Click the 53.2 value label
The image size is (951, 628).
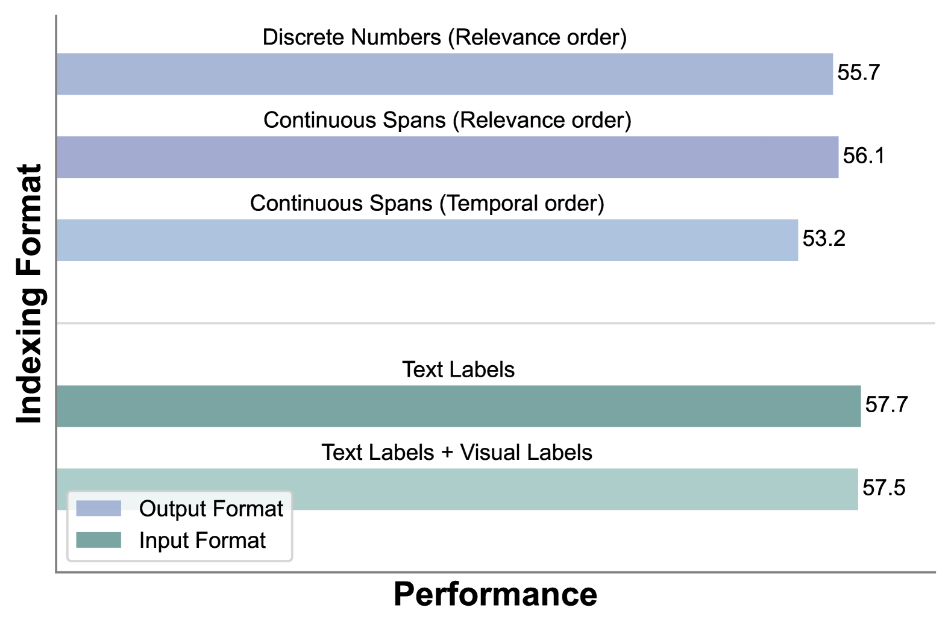click(x=824, y=239)
